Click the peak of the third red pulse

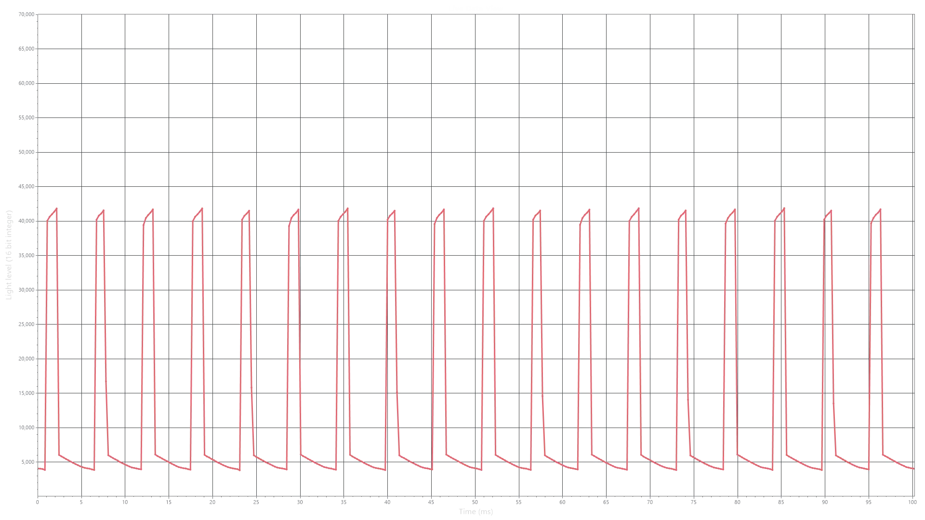152,210
